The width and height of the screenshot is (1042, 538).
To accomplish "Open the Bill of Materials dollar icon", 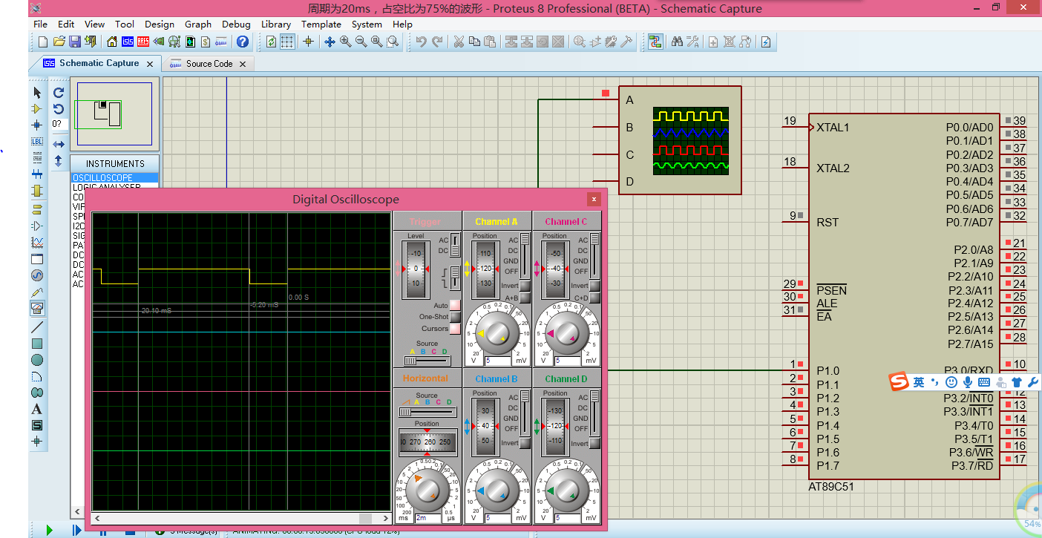I will [x=206, y=42].
